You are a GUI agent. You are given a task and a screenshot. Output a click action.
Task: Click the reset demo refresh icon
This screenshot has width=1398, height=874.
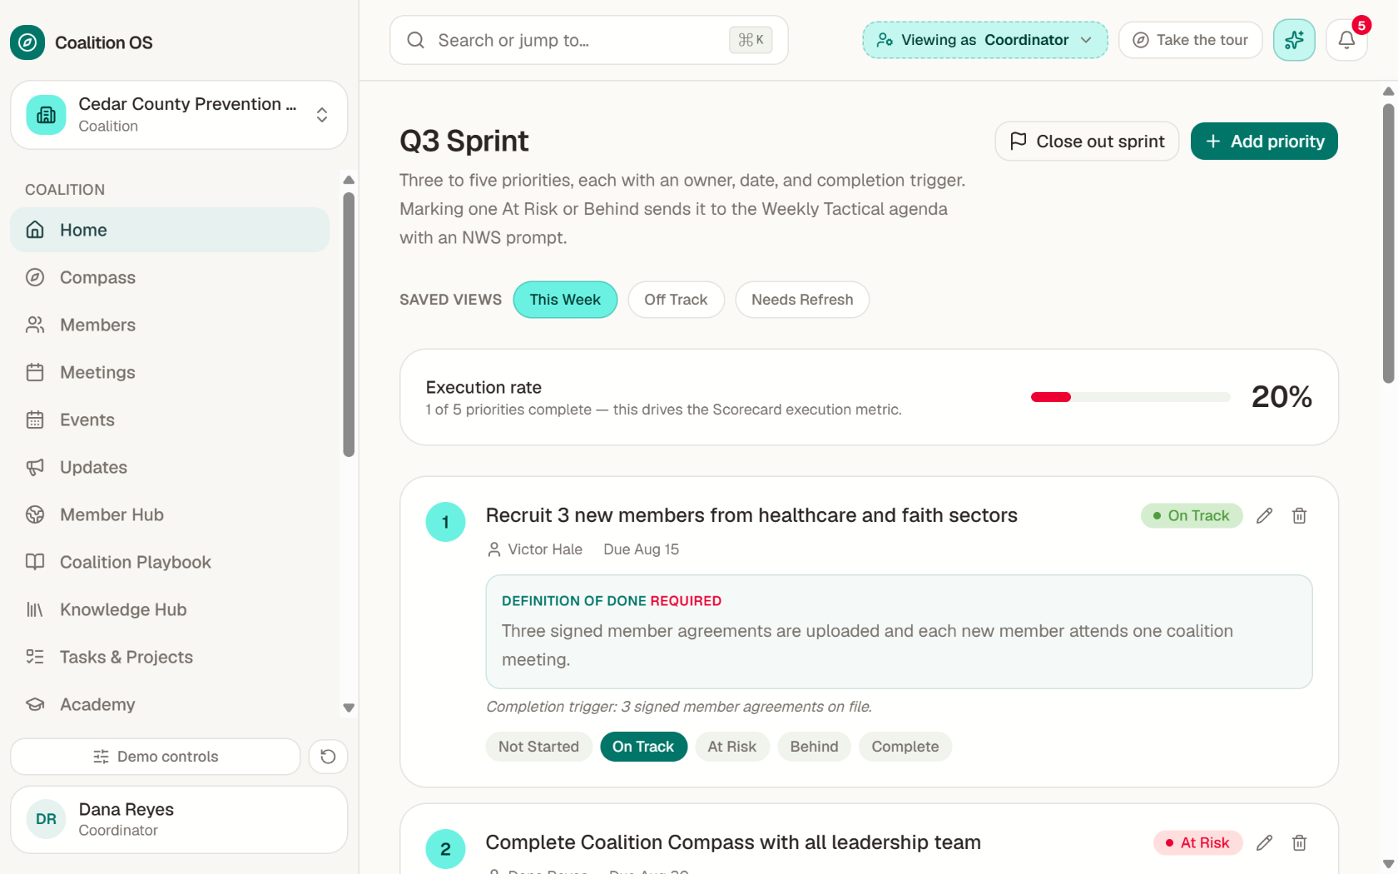click(x=328, y=757)
